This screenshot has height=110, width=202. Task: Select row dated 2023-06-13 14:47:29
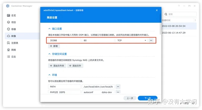click(x=179, y=33)
